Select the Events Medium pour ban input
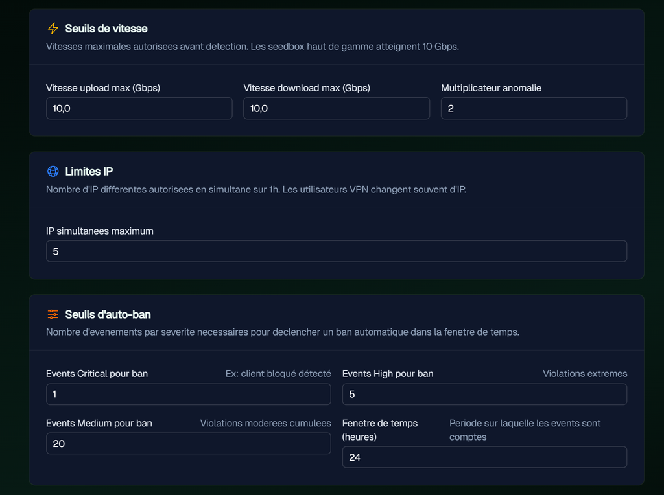 tap(189, 443)
